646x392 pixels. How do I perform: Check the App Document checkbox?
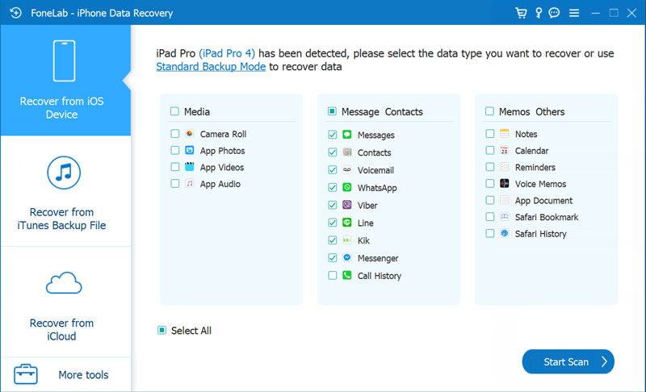[490, 200]
